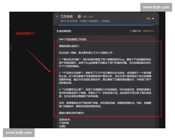Click the regenerate circular arrow icon

point(130,31)
